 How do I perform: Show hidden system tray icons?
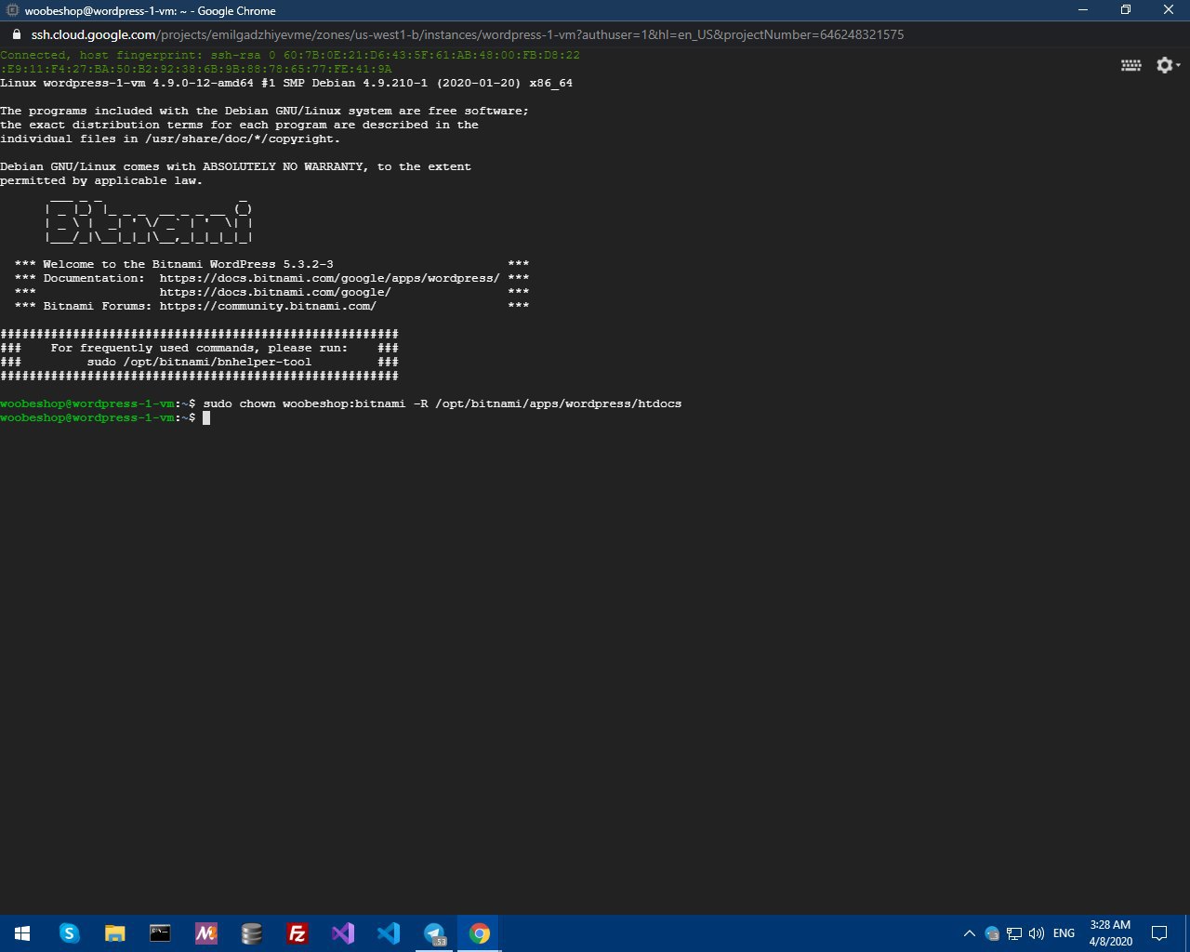(969, 933)
